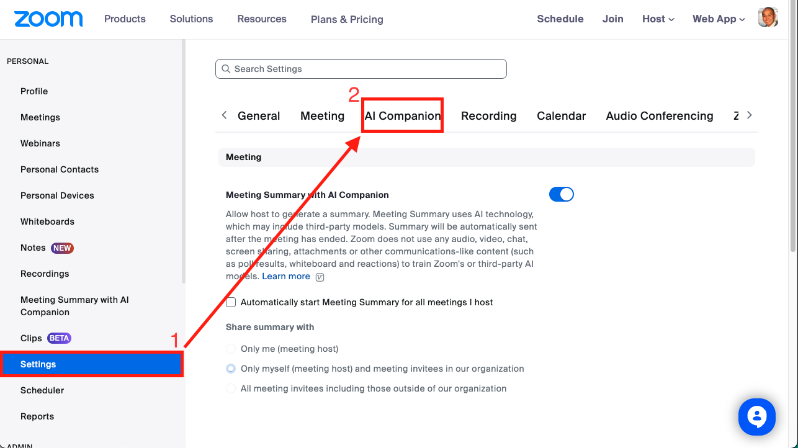The height and width of the screenshot is (448, 798).
Task: Click the PERSONAL sidebar heading
Action: pos(27,61)
